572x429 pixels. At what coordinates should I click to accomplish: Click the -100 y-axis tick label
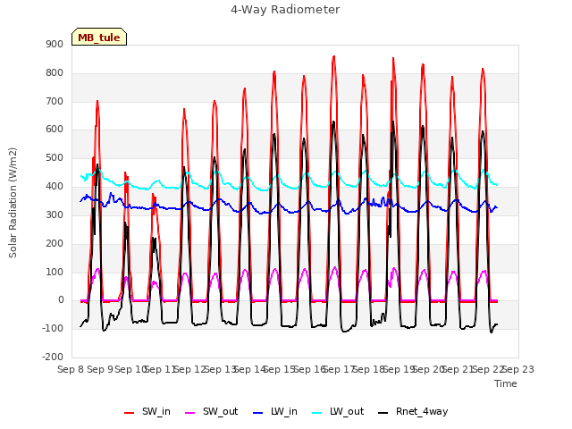tap(53, 328)
